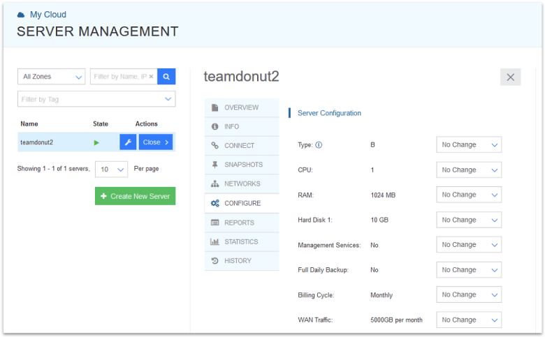Viewport: 545px width, 337px height.
Task: Click Create New Server button
Action: pyautogui.click(x=136, y=196)
